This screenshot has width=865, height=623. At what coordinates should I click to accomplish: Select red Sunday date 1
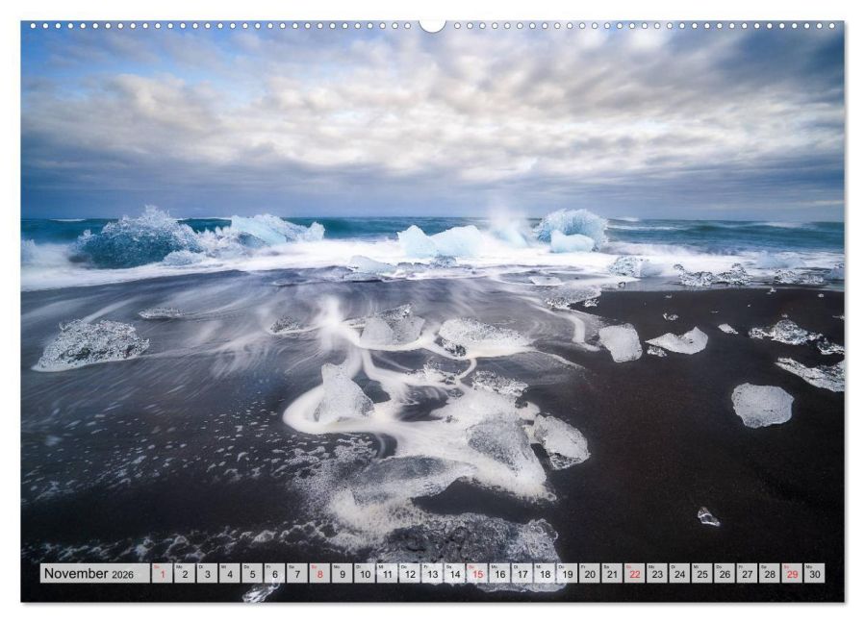[x=163, y=574]
